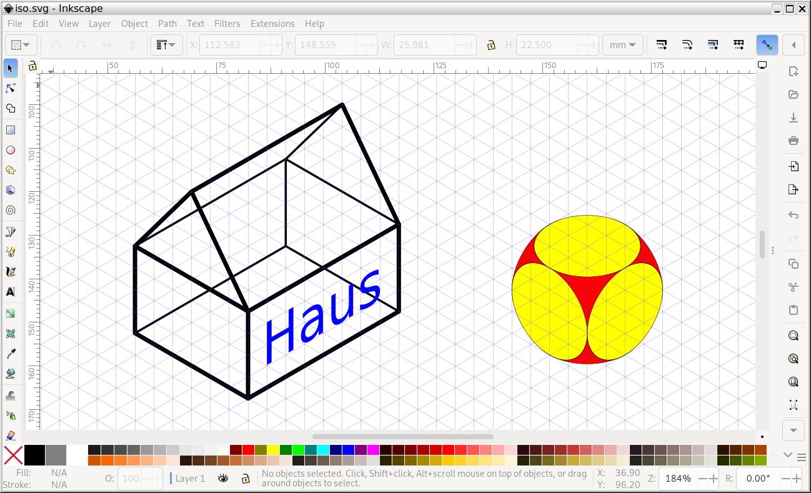Open the Path menu

click(x=167, y=24)
